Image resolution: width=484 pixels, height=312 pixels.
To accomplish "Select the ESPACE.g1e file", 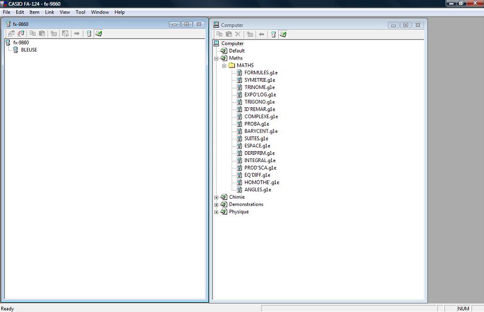I will (258, 146).
